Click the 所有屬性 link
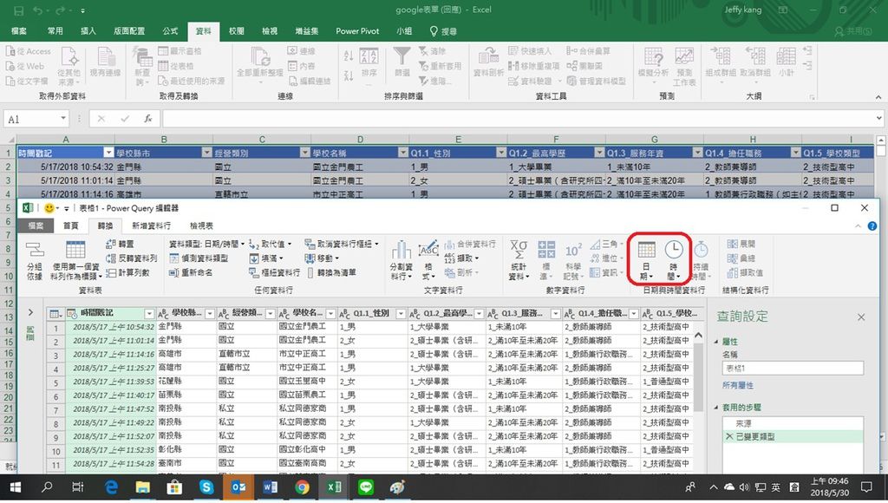Viewport: 888px width, 503px height. (x=737, y=385)
